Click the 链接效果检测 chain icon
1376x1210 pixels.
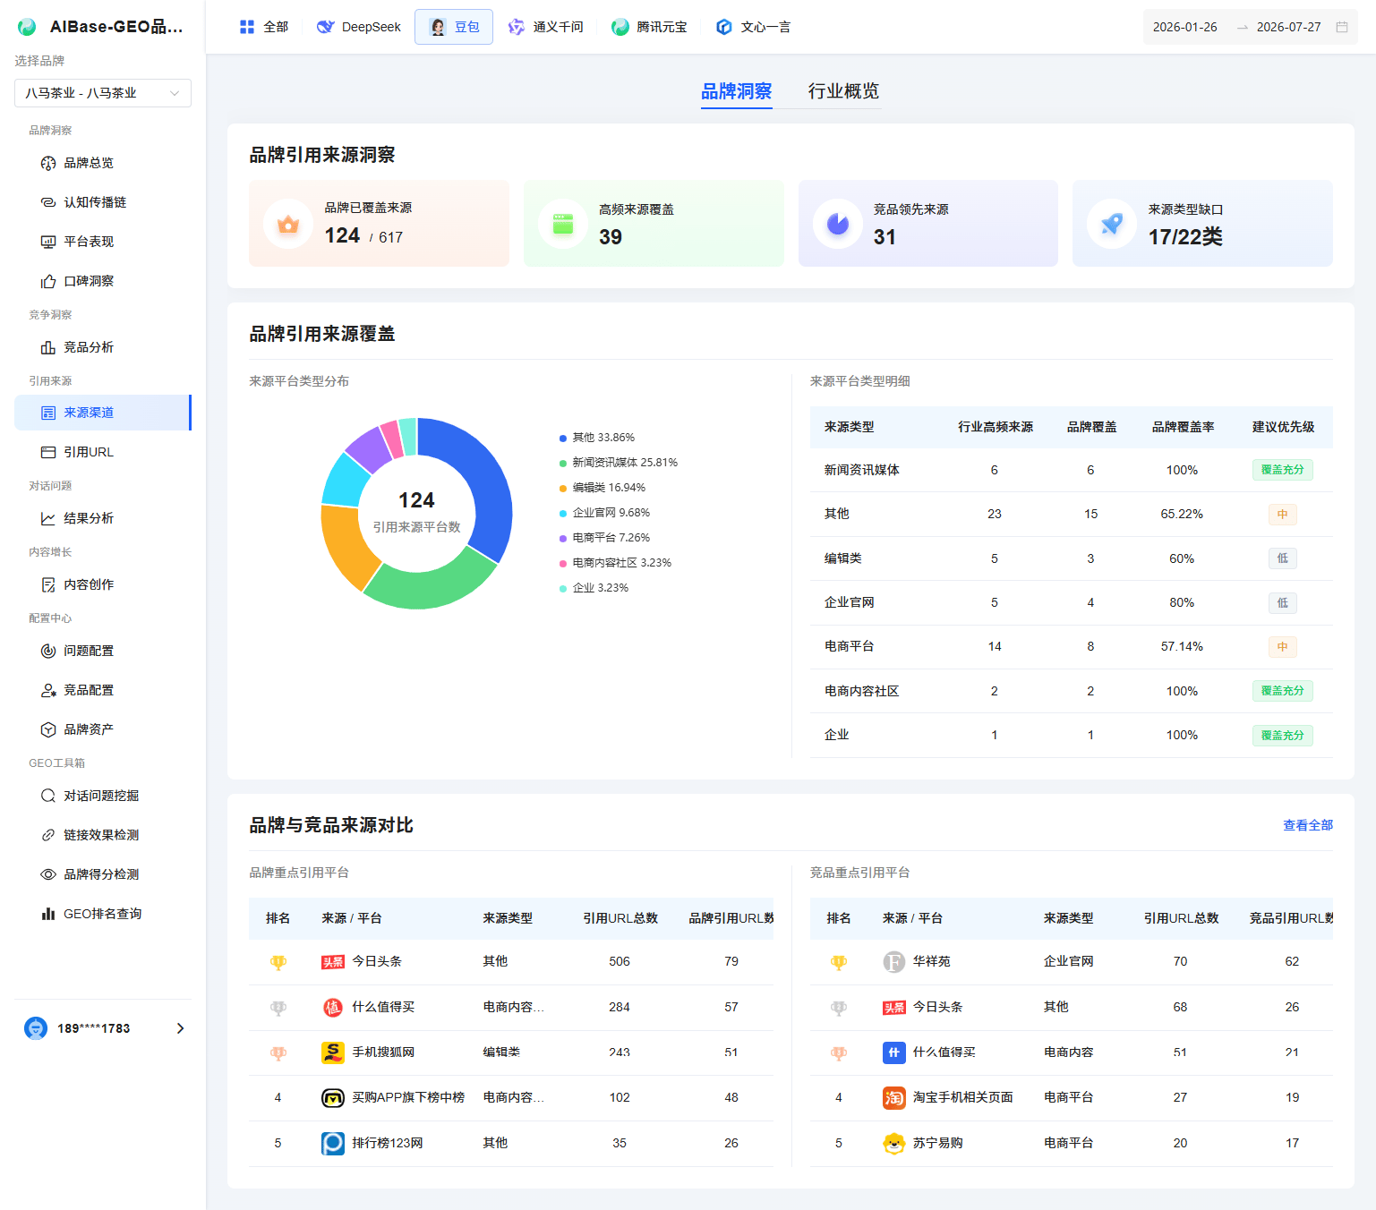point(48,835)
